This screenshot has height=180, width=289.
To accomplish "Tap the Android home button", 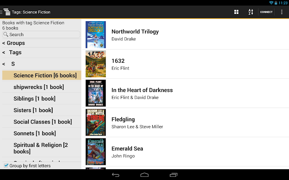I will click(144, 175).
